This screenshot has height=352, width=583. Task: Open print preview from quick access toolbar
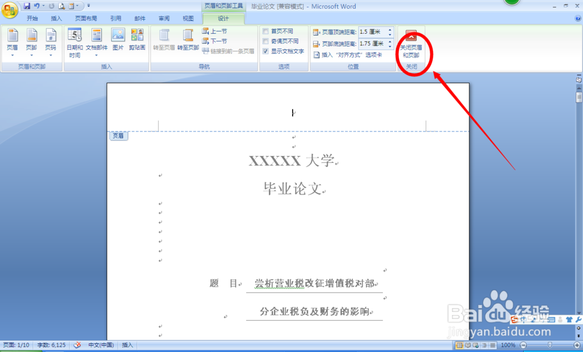click(61, 6)
